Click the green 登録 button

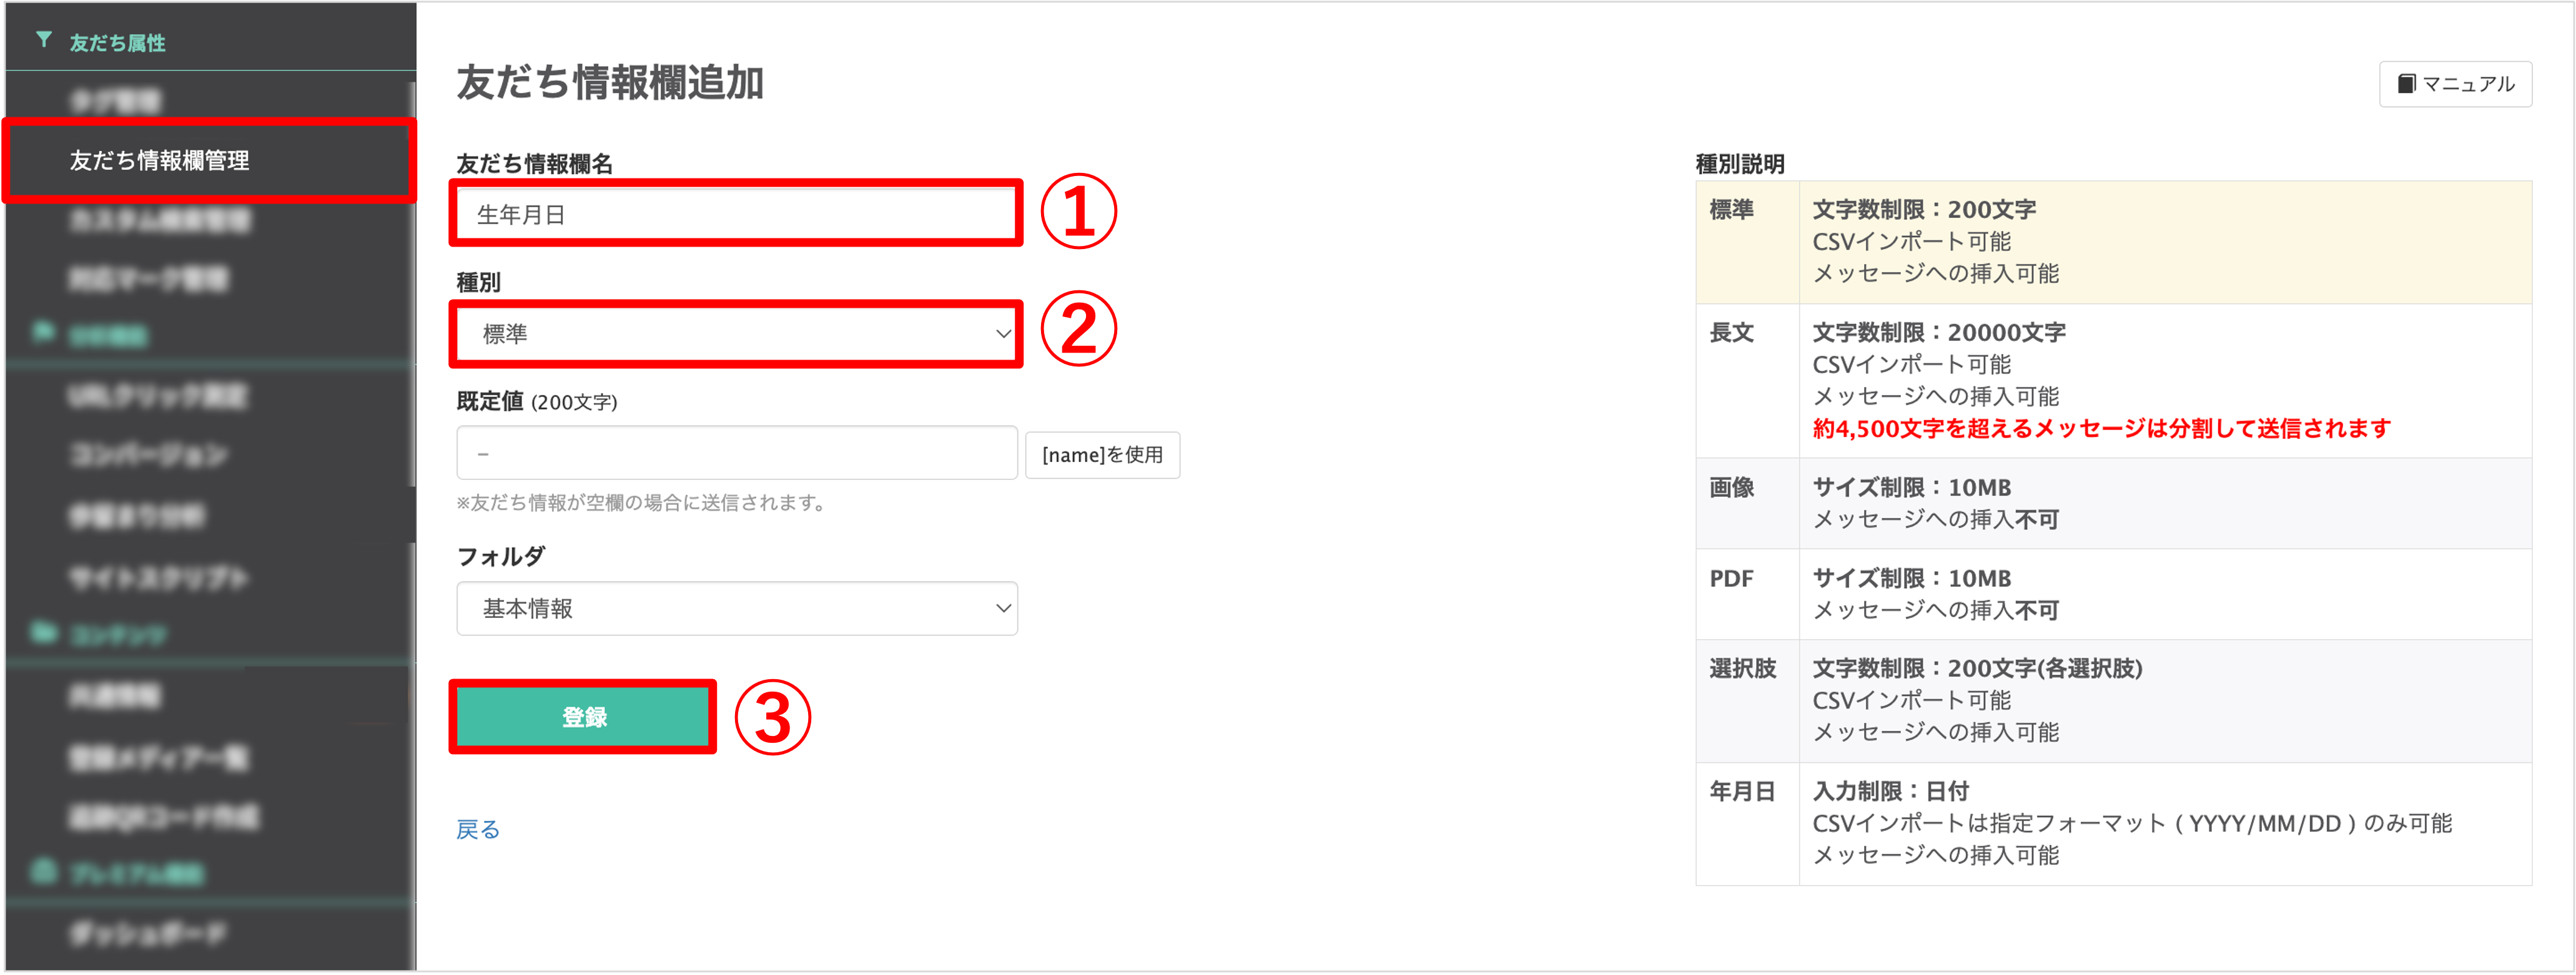pyautogui.click(x=583, y=717)
